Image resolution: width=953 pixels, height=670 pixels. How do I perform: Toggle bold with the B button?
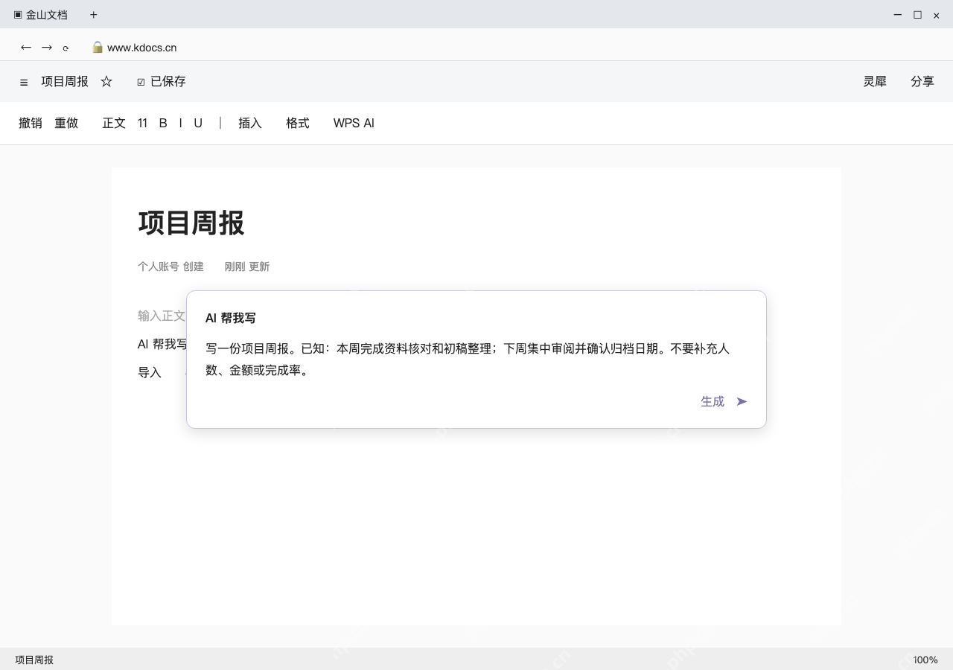[x=163, y=124]
